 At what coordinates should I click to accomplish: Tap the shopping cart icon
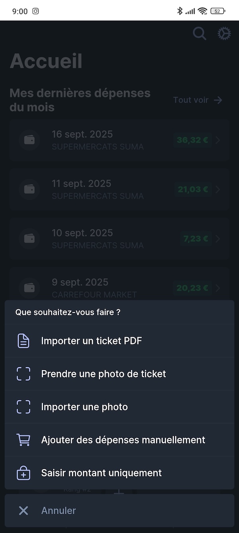pyautogui.click(x=24, y=440)
